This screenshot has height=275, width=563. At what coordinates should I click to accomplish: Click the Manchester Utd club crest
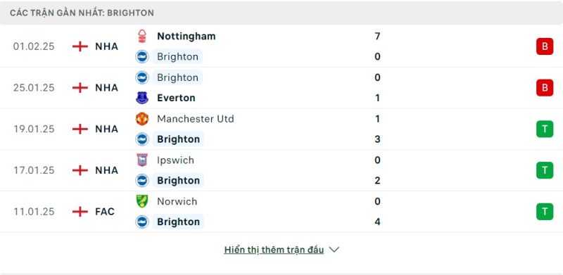(142, 119)
